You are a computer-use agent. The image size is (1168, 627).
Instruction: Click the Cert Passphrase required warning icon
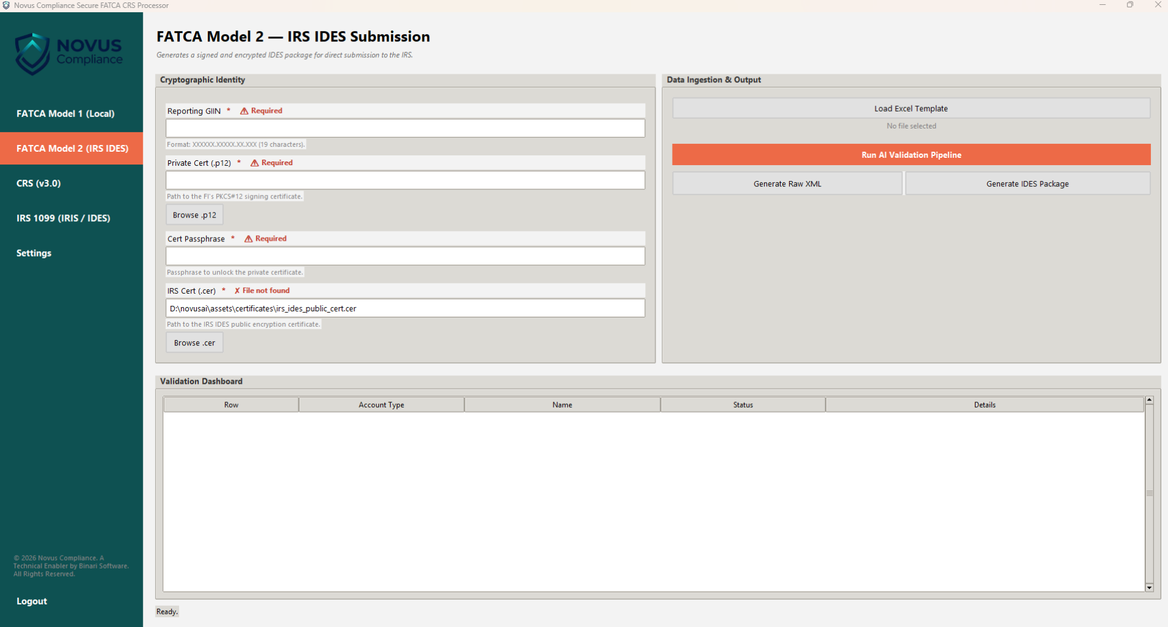point(249,239)
